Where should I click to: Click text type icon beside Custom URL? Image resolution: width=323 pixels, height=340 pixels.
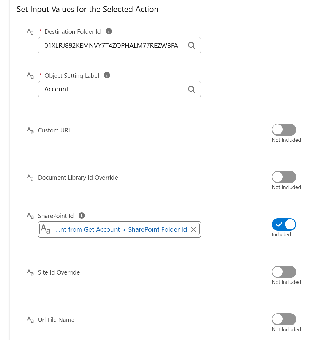coord(30,130)
